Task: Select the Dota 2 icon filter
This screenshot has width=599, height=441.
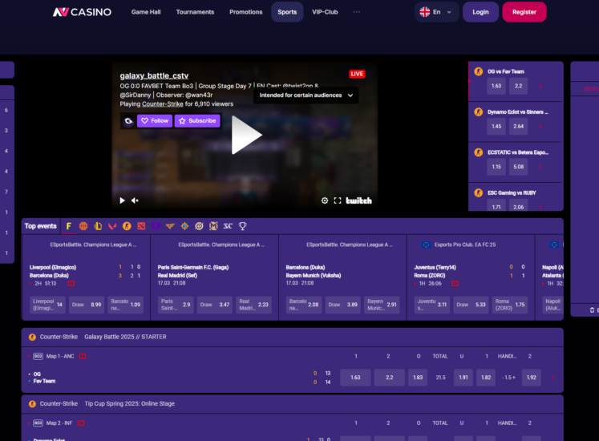Action: [141, 226]
